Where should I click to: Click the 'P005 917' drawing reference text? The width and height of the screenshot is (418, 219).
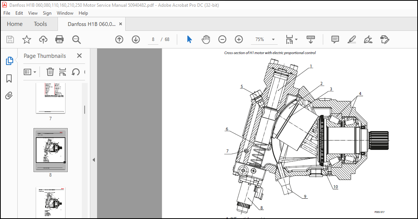[x=379, y=212]
